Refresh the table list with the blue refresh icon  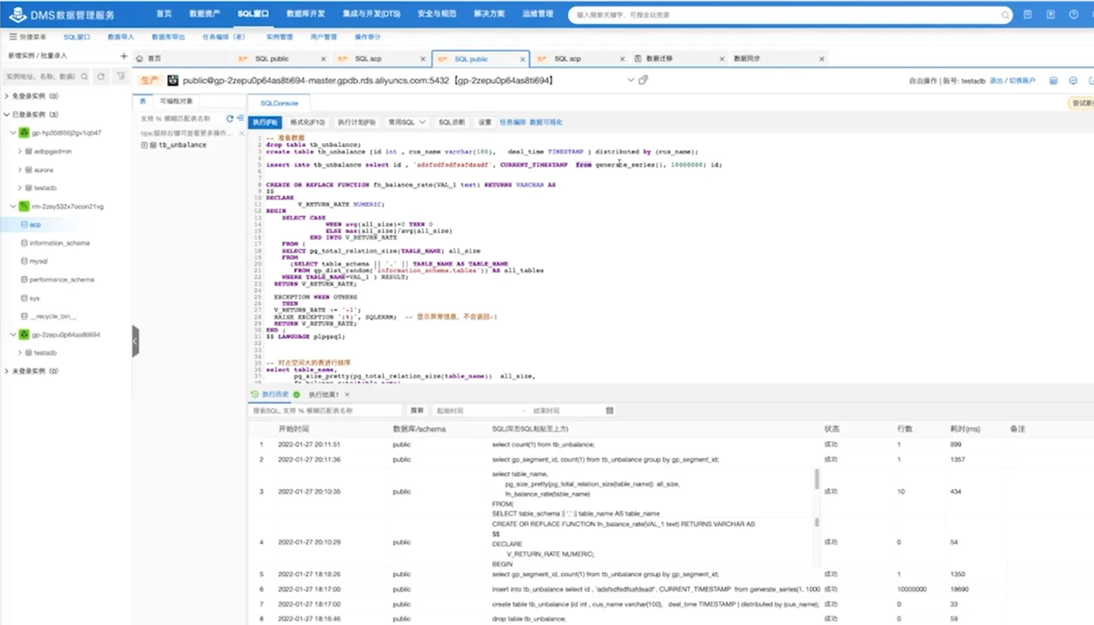point(230,118)
